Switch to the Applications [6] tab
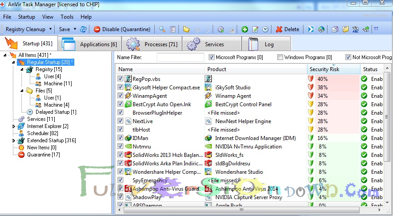 [x=90, y=44]
